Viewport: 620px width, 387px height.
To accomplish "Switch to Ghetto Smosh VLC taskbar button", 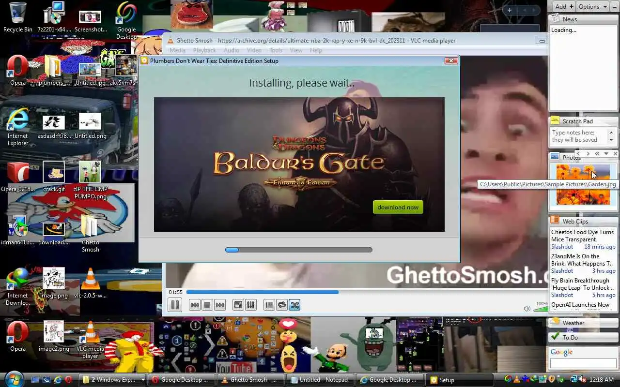I will coord(250,380).
